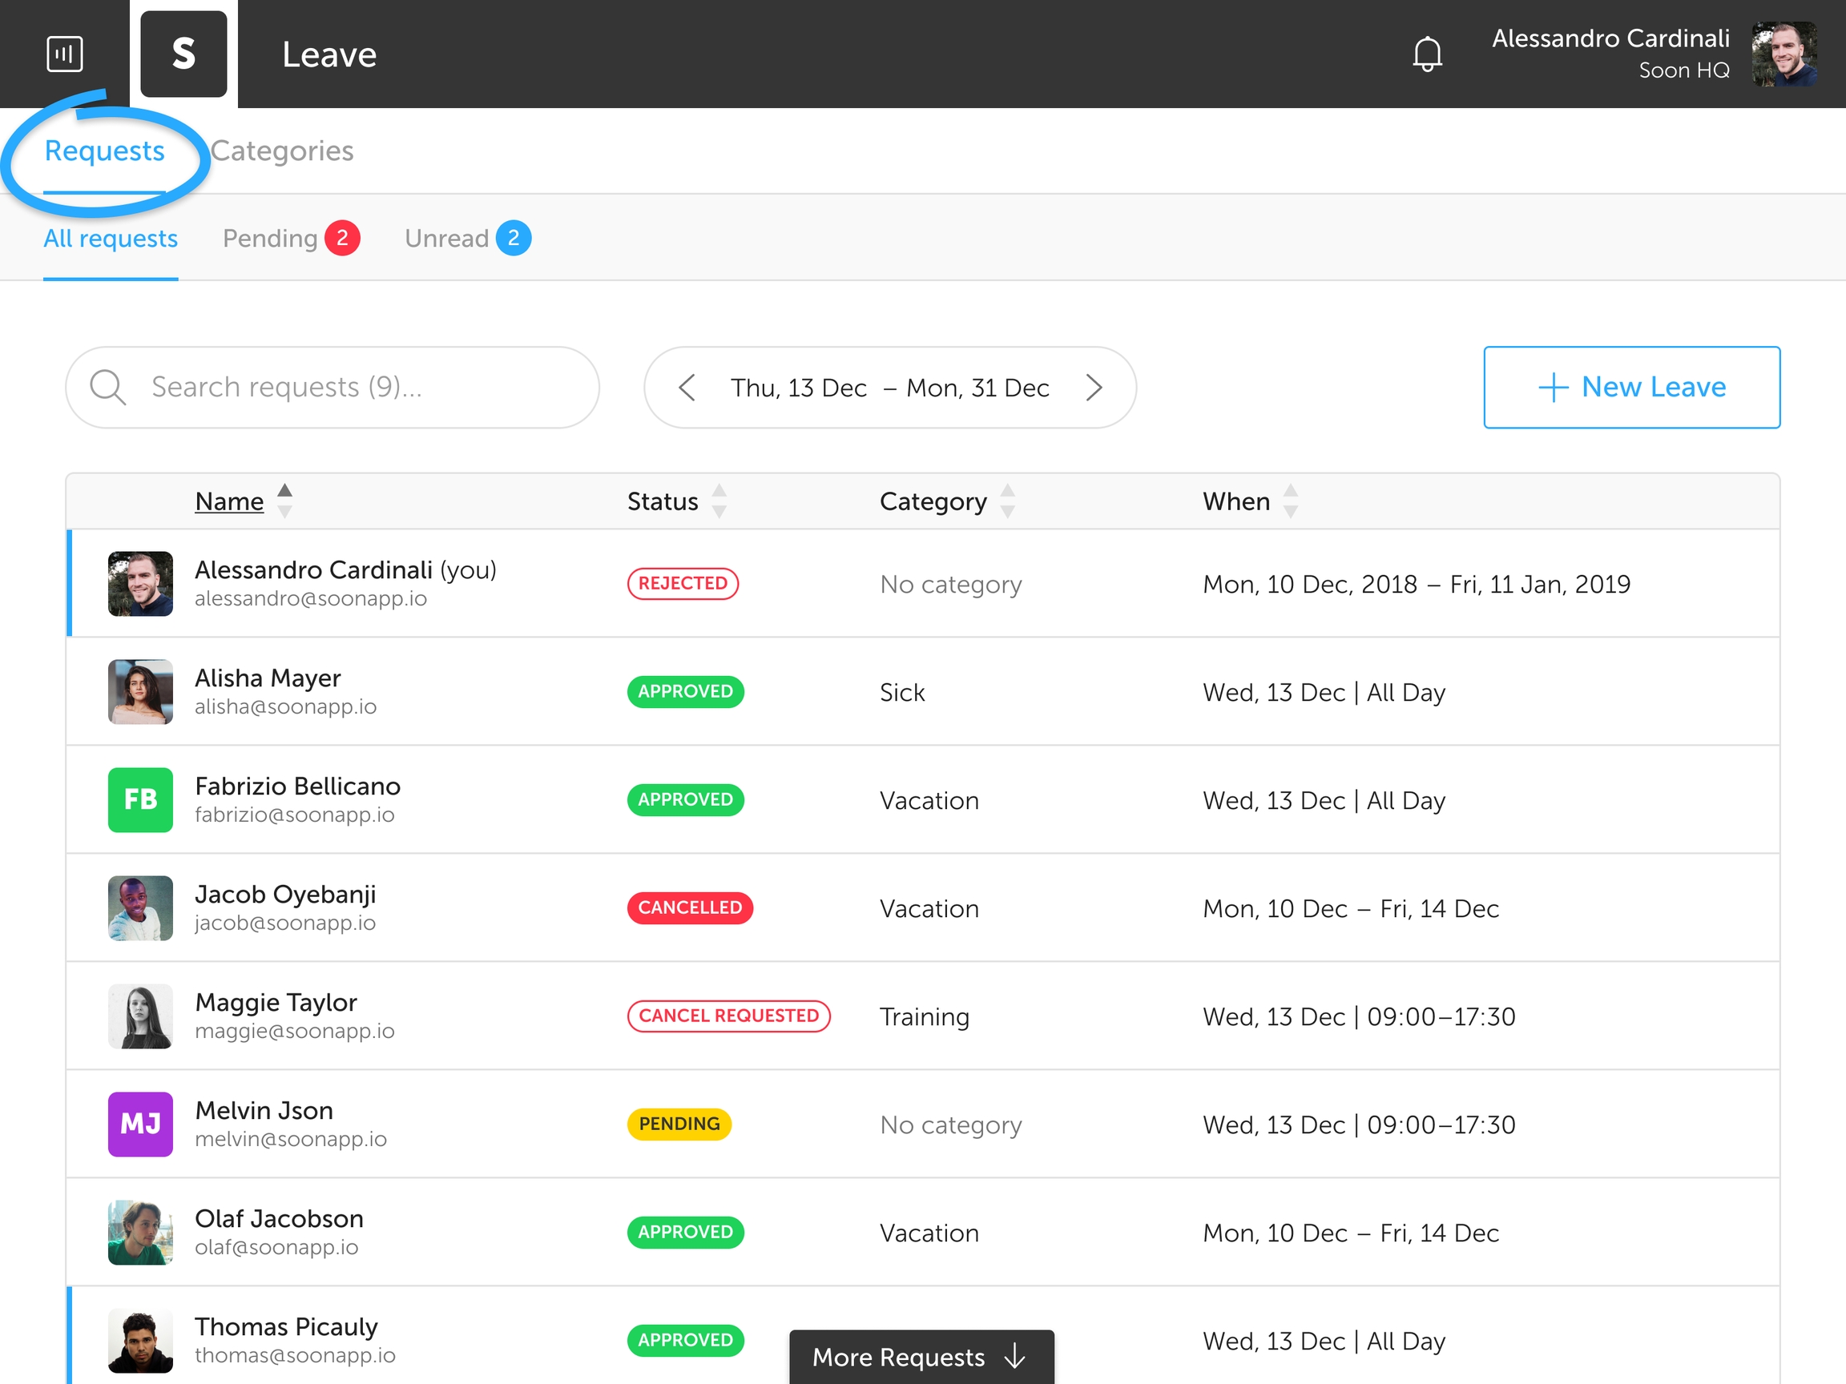Sort requests by Category column
The image size is (1846, 1384).
[933, 501]
